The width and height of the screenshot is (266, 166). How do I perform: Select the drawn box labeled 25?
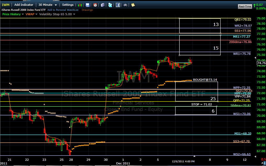coord(197,92)
